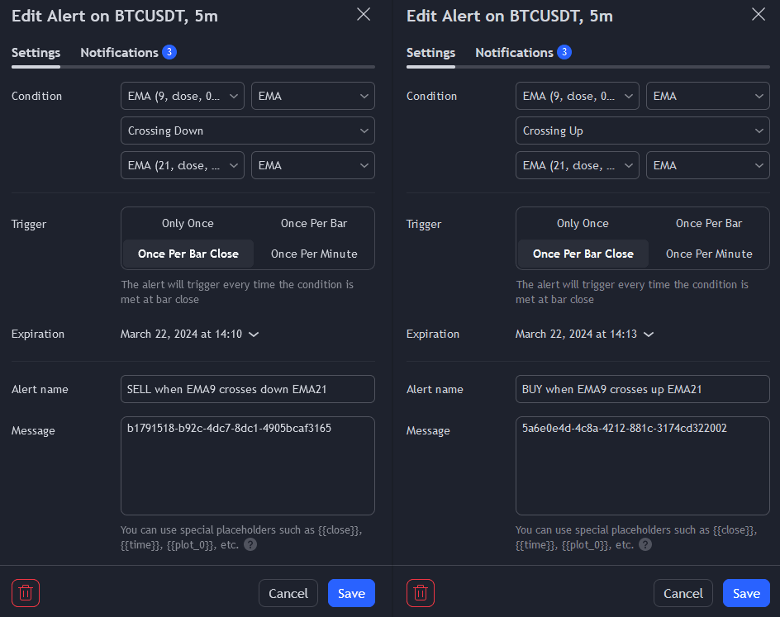Click notifications count badge in SELL alert dialog
This screenshot has width=780, height=617.
(169, 52)
